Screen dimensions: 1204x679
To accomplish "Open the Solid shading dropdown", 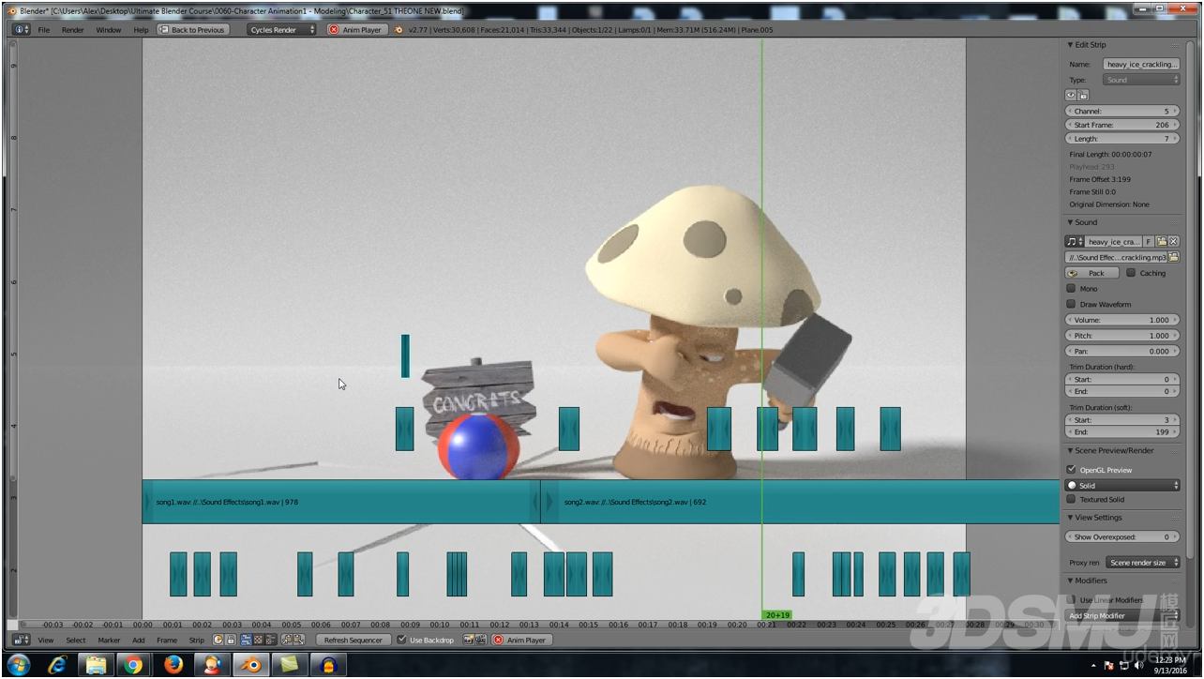I will tap(1122, 485).
